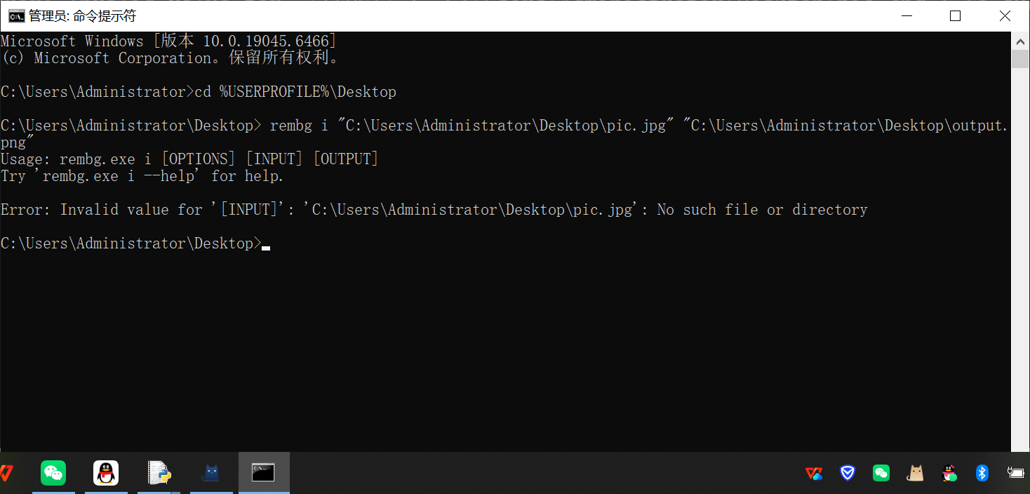
Task: Open the cmd window system menu icon
Action: (x=16, y=15)
